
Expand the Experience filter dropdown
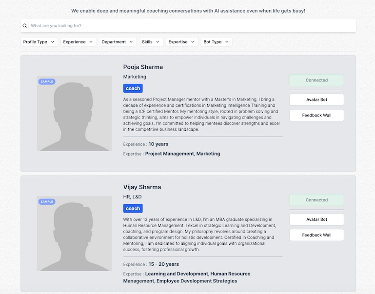[78, 42]
